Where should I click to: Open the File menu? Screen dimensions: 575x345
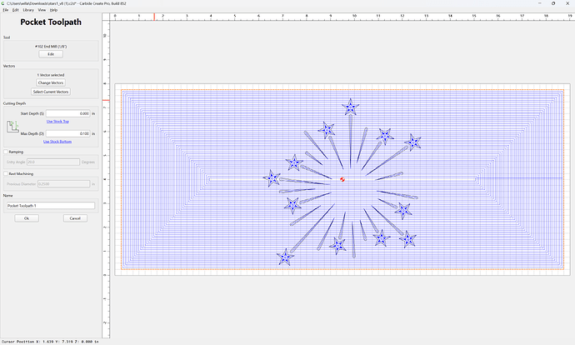[6, 10]
